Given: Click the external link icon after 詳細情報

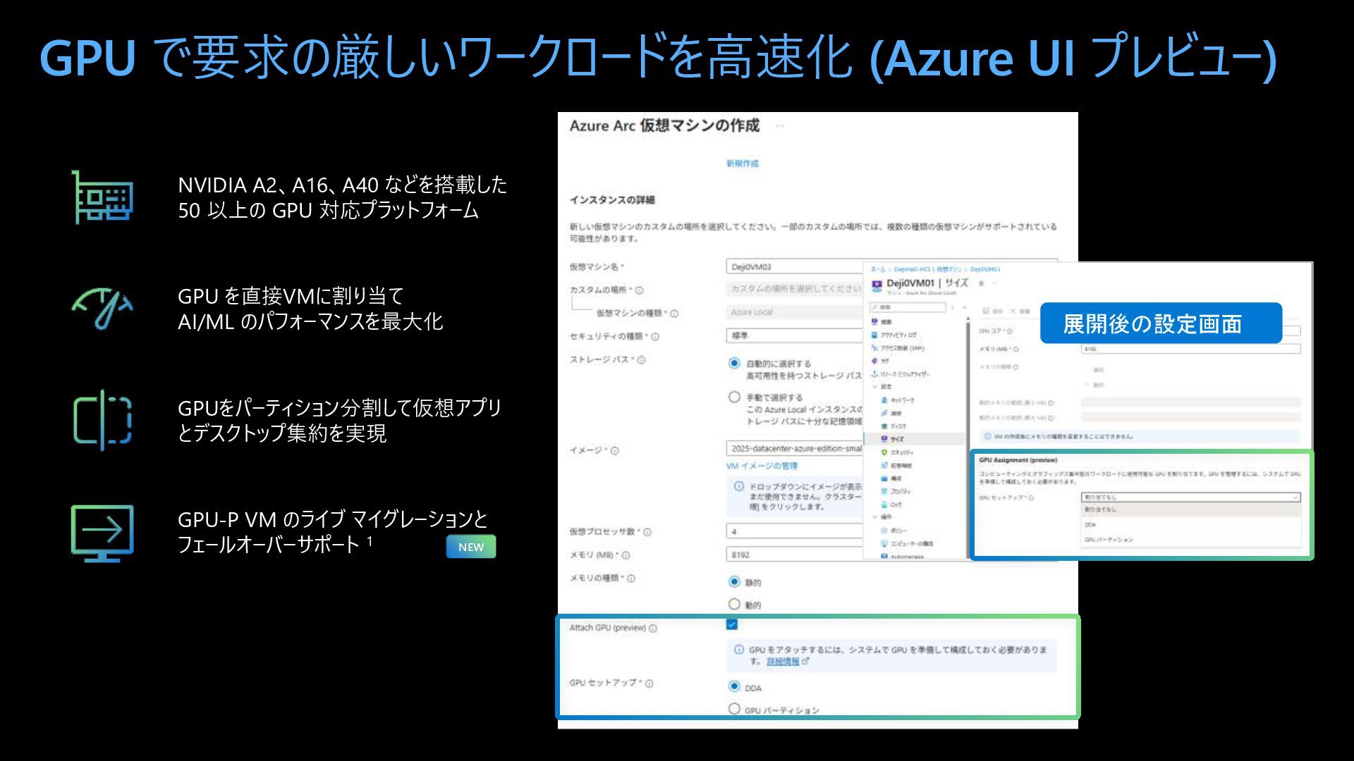Looking at the screenshot, I should point(806,662).
